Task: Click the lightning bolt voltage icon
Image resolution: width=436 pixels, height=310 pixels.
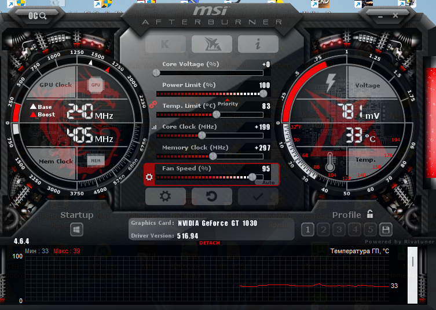Action: (331, 83)
